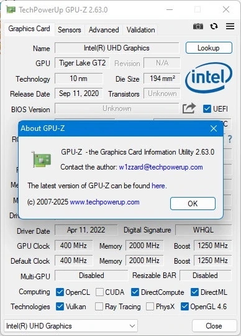Click OK in the About dialog
241x336 pixels.
point(193,203)
